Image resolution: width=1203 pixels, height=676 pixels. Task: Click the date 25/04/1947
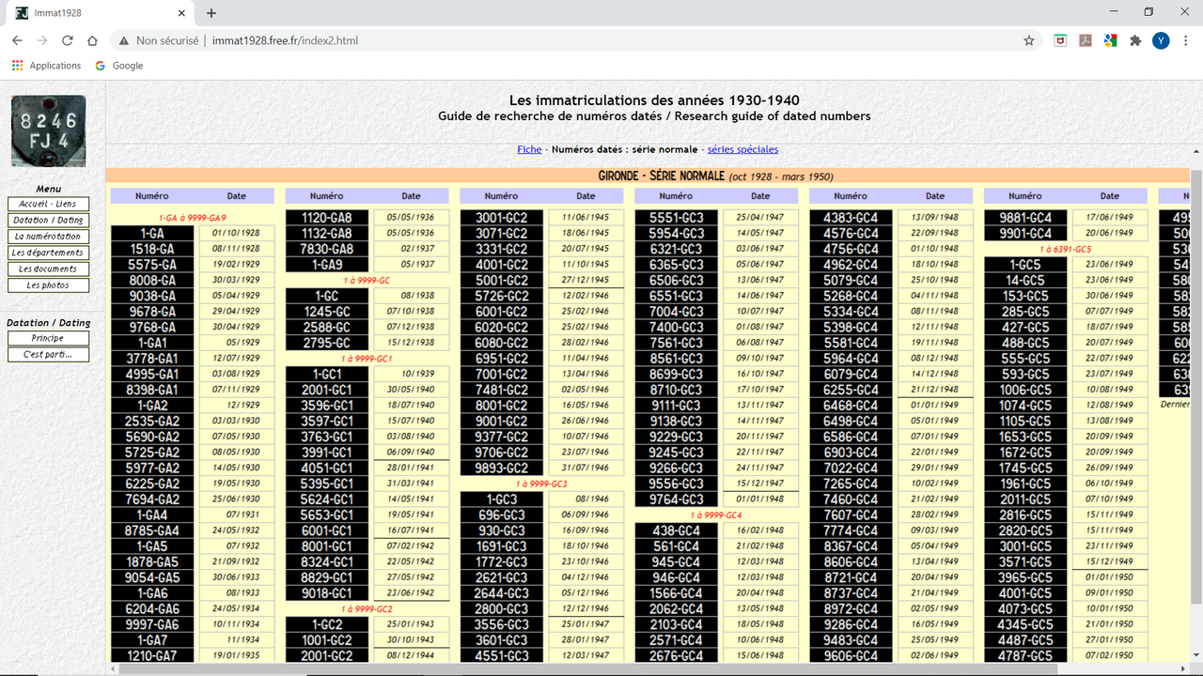[761, 217]
